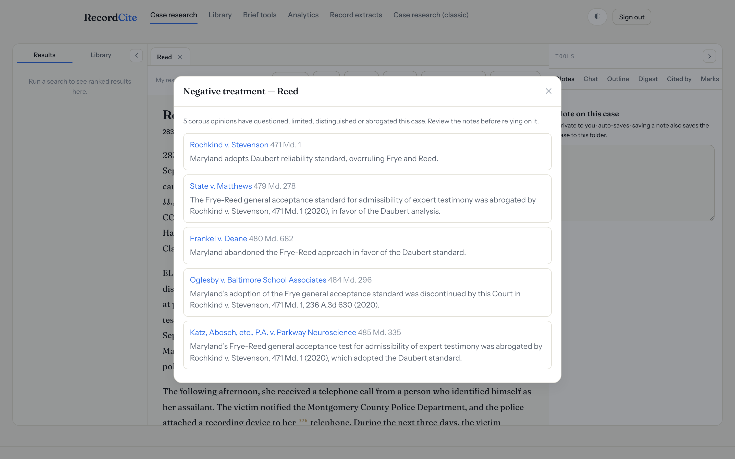Screen dimensions: 735x459
Task: Select the Library sidebar tab
Action: (x=101, y=55)
